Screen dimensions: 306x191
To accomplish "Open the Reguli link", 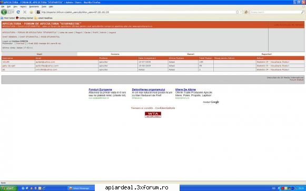I will [79, 33].
